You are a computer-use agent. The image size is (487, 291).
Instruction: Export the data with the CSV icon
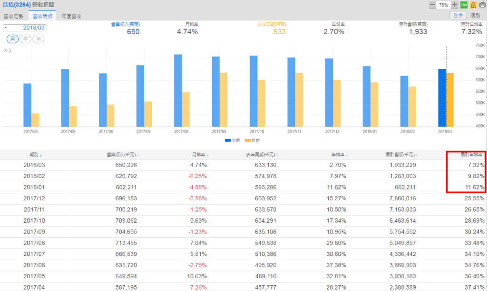click(464, 5)
